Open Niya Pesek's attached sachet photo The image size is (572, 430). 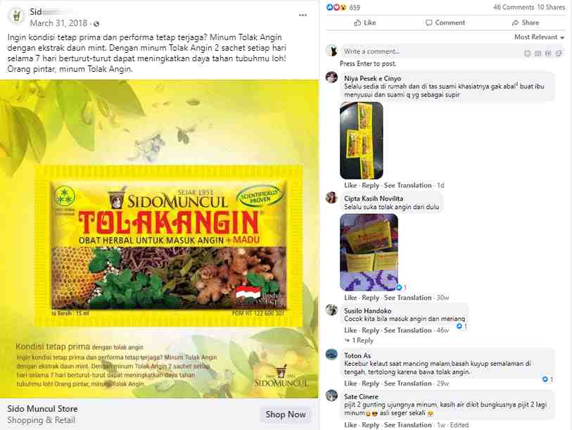tap(362, 141)
